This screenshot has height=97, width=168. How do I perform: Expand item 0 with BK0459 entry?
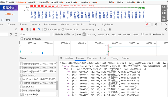click(x=67, y=72)
